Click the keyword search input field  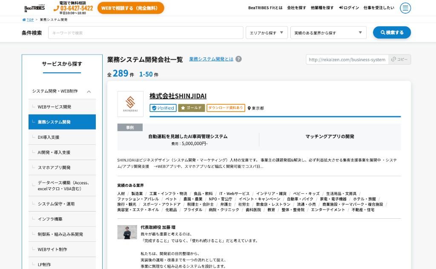click(x=145, y=32)
